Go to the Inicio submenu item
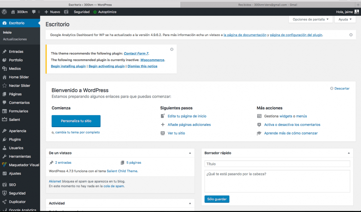 [x=7, y=32]
